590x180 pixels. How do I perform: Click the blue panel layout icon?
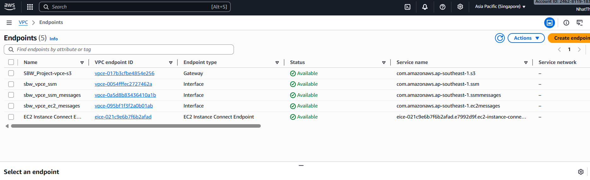550,23
